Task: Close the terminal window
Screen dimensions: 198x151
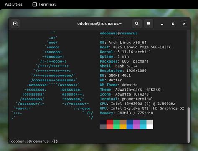Action: [184, 24]
